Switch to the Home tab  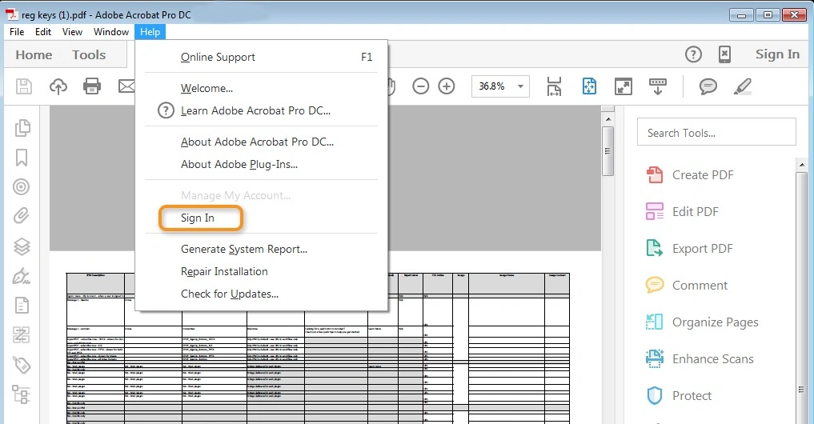click(x=34, y=55)
